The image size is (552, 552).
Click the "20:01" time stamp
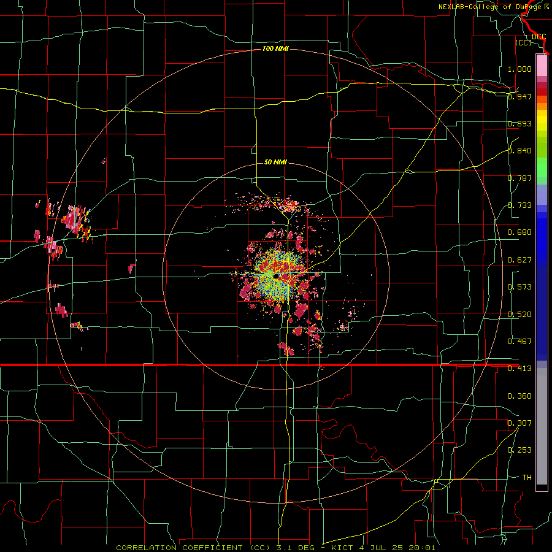point(422,548)
